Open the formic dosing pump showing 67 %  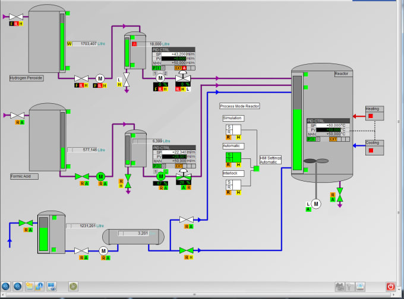[x=161, y=176]
